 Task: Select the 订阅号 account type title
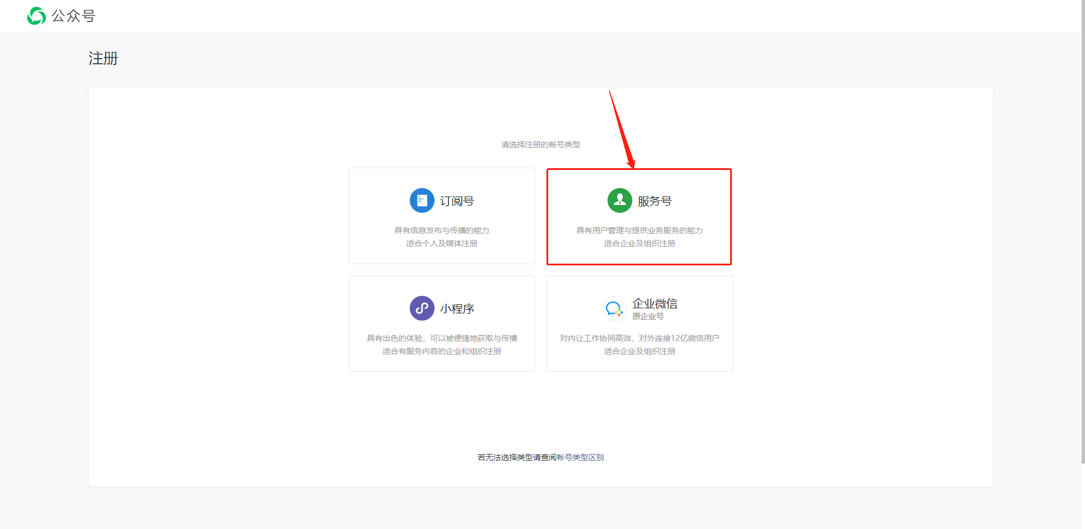457,201
